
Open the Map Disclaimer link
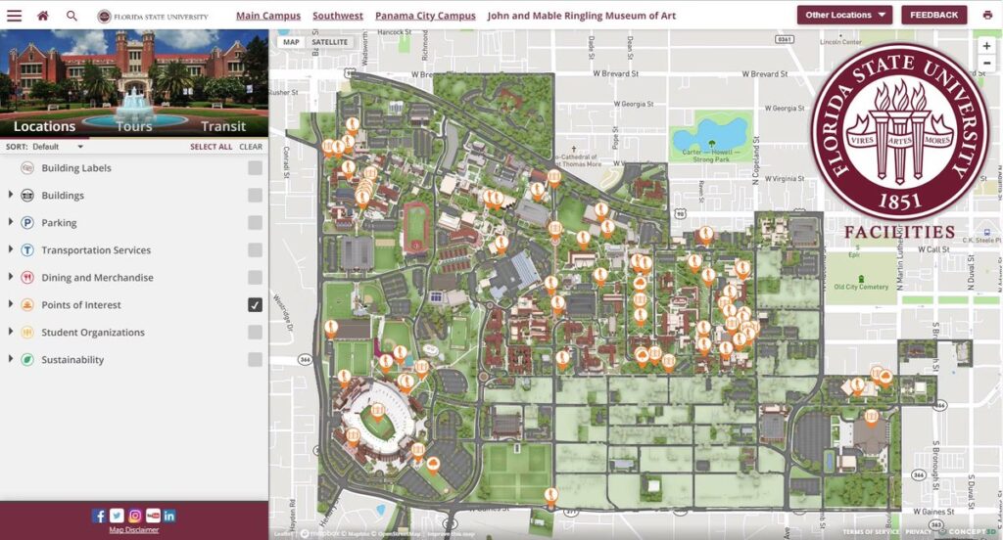pyautogui.click(x=134, y=530)
